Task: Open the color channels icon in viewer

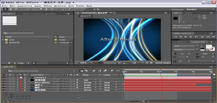Action: coord(129,63)
